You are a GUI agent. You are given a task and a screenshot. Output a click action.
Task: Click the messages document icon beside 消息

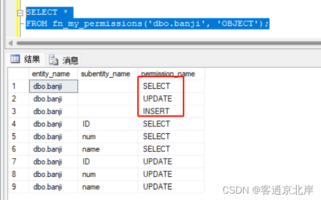(53, 60)
